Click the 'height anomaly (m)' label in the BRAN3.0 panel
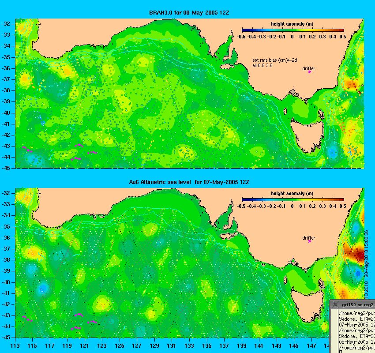This screenshot has width=375, height=353. coord(292,24)
